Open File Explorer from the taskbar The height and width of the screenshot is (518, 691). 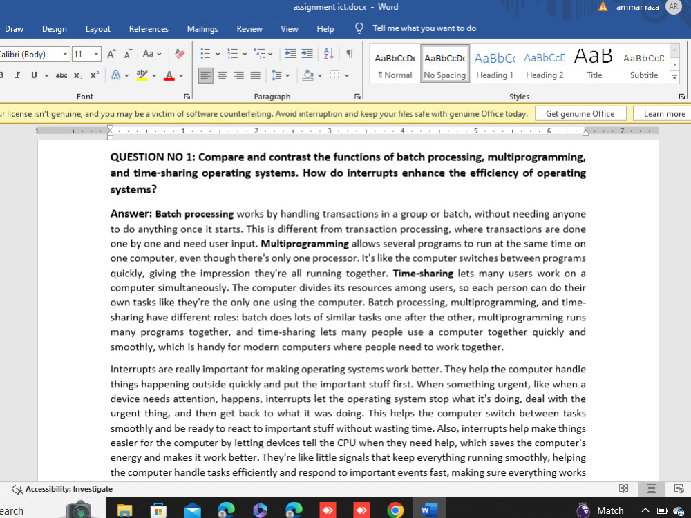click(x=124, y=510)
